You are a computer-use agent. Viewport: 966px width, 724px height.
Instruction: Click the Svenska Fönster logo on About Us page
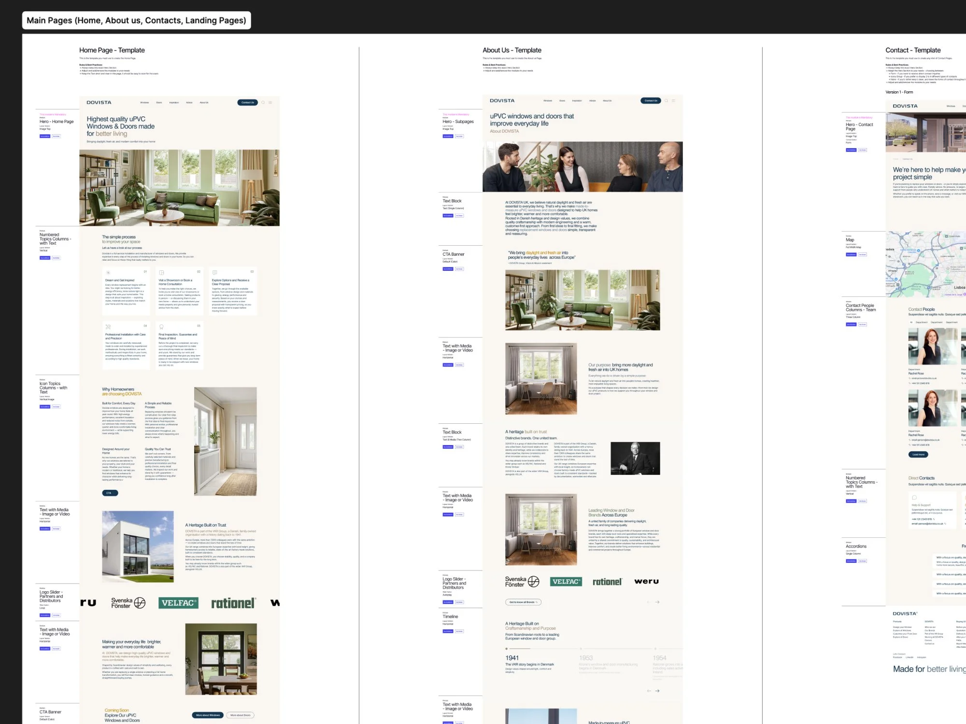(x=522, y=582)
